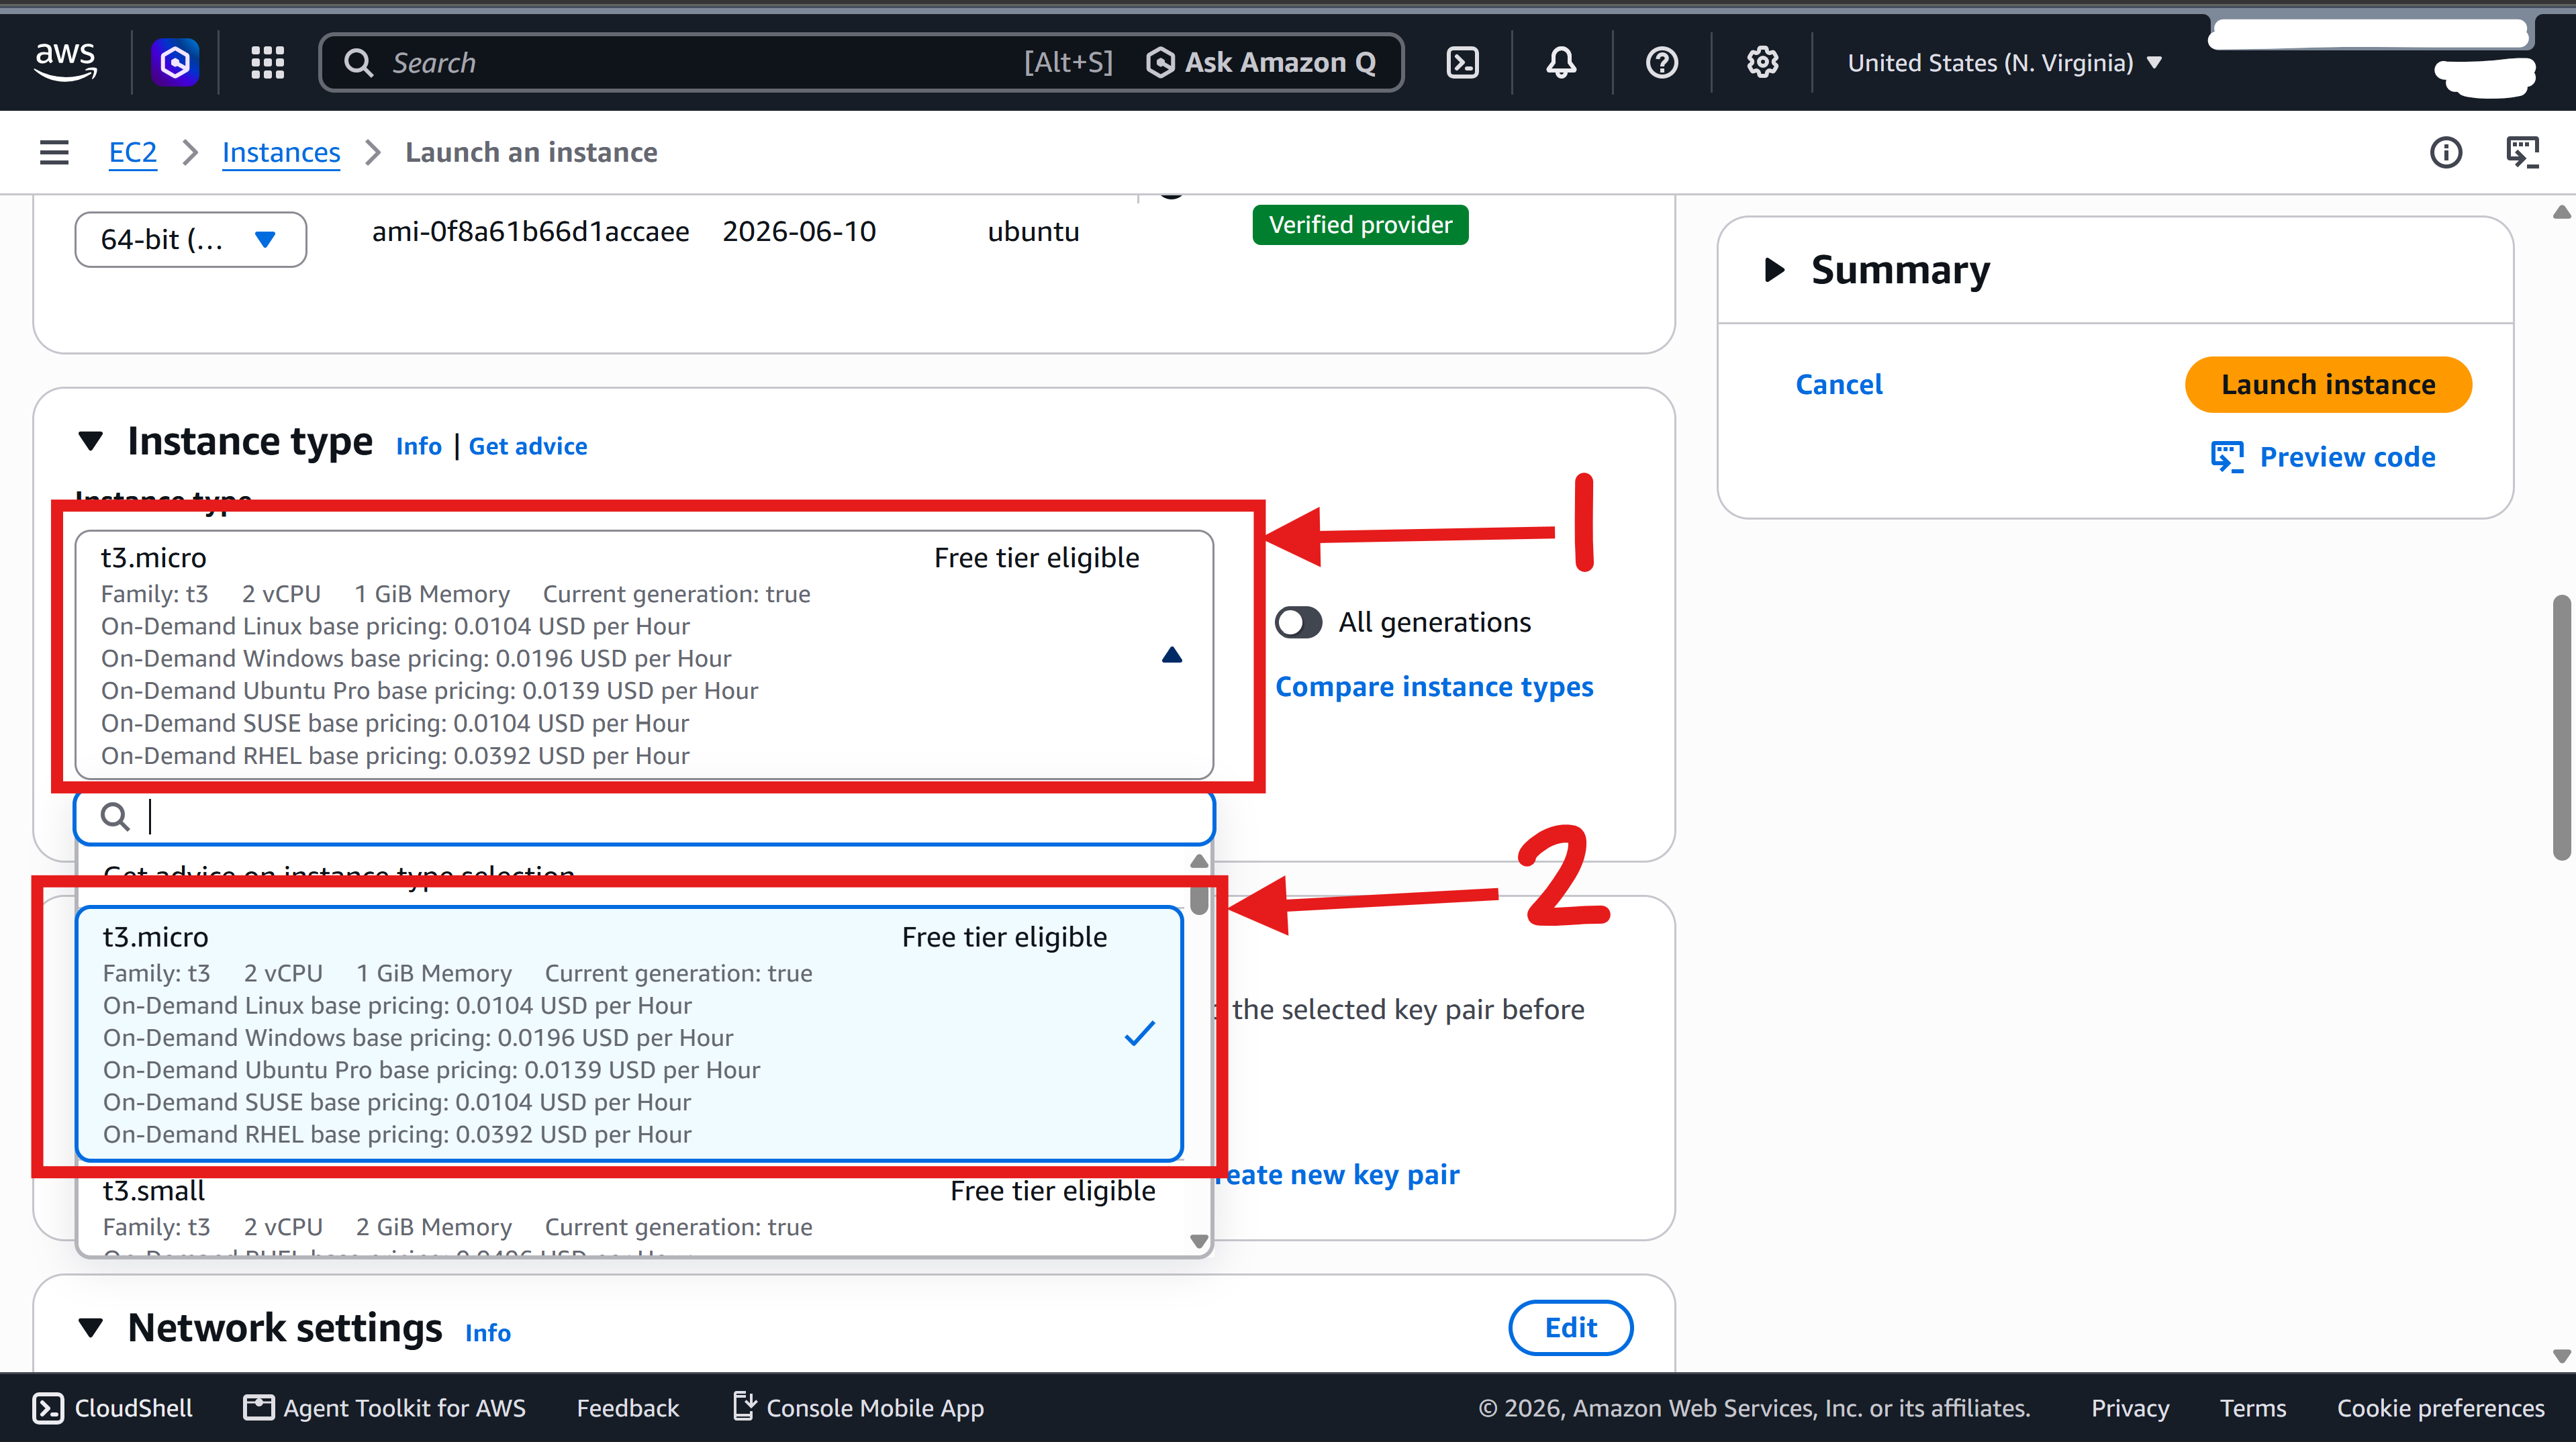Screen dimensions: 2576x1442
Task: Open the notifications bell
Action: pyautogui.click(x=1561, y=62)
